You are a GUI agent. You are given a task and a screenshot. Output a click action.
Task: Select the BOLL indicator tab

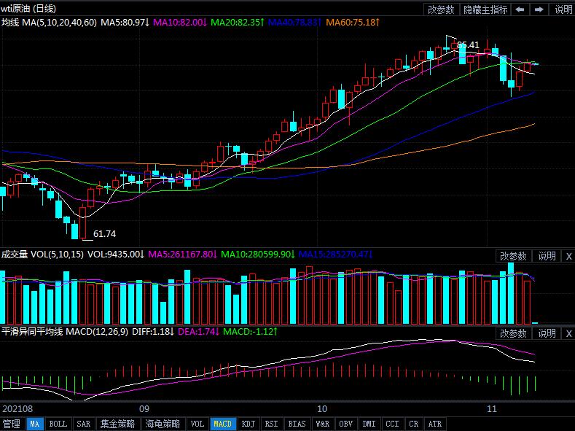[x=58, y=424]
